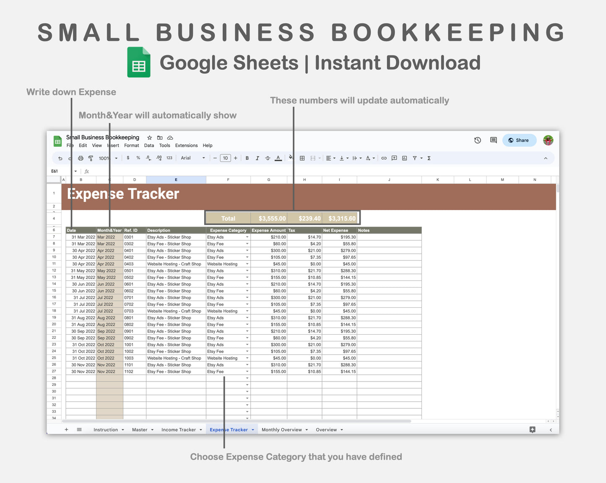Open the functions (Σ) menu
Viewport: 606px width, 483px height.
pos(429,158)
